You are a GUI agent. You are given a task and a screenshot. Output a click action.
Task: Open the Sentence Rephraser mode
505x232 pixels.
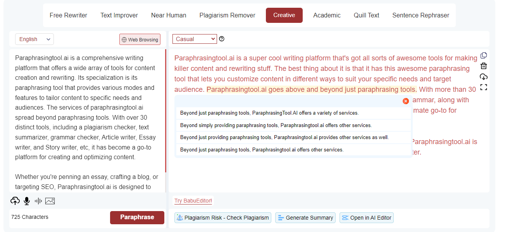[x=421, y=15]
